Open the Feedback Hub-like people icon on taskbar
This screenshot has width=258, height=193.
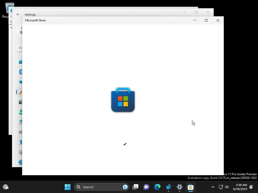click(x=169, y=187)
